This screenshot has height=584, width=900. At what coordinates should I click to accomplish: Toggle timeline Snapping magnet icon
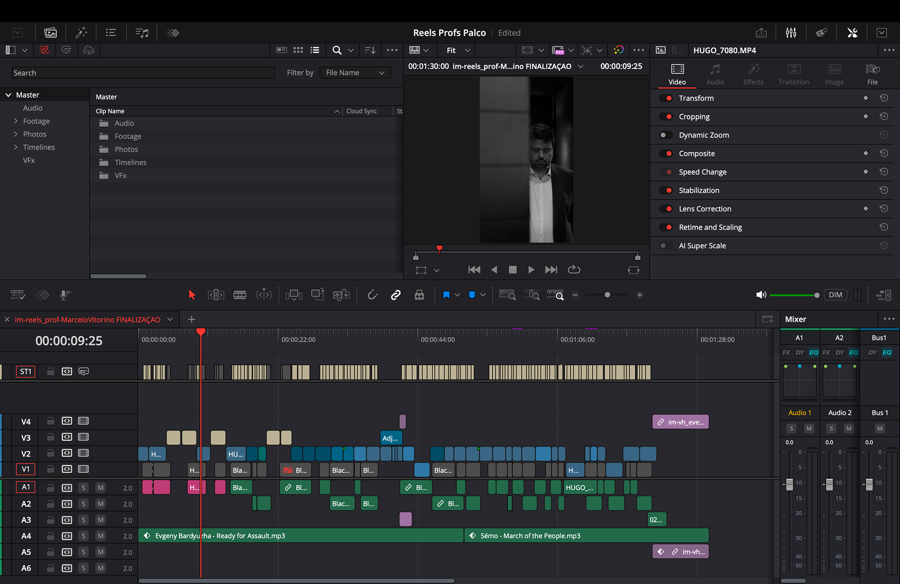tap(373, 295)
